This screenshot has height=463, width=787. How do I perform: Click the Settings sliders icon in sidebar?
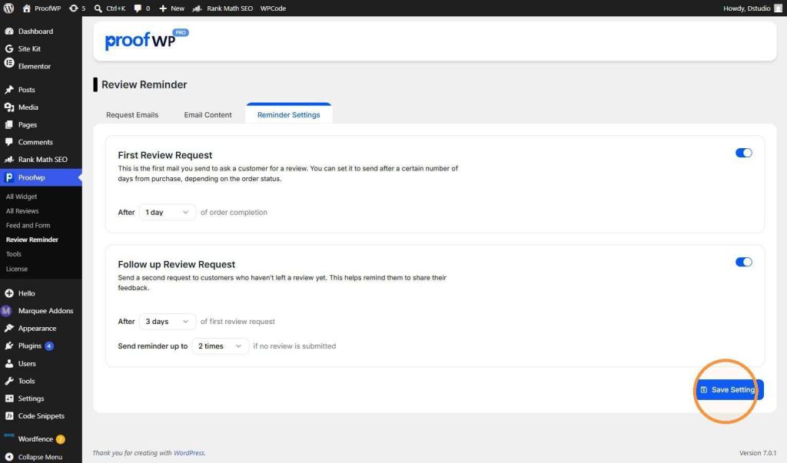(9, 399)
